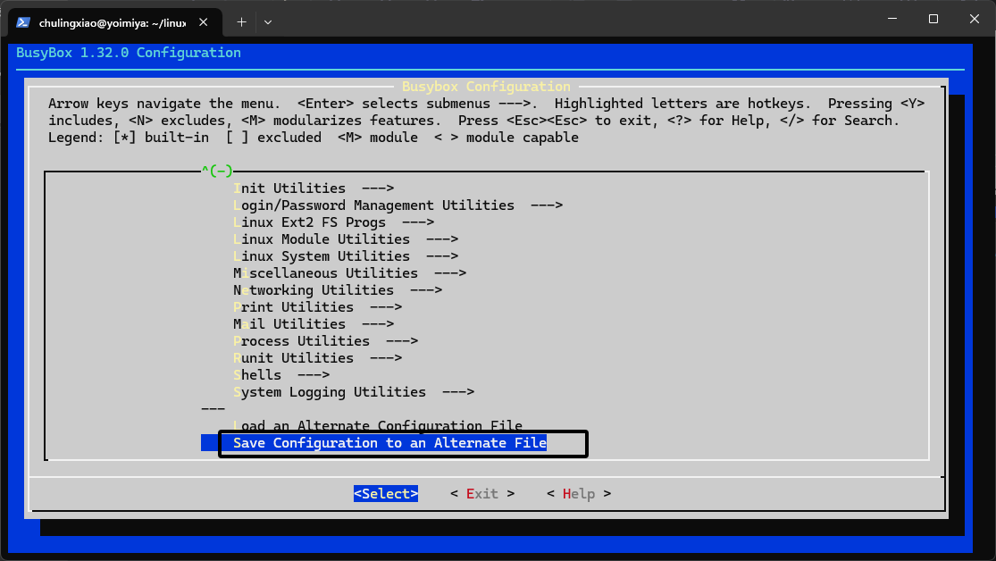Viewport: 996px width, 561px height.
Task: Open Mail Utilities submenu
Action: tap(314, 324)
